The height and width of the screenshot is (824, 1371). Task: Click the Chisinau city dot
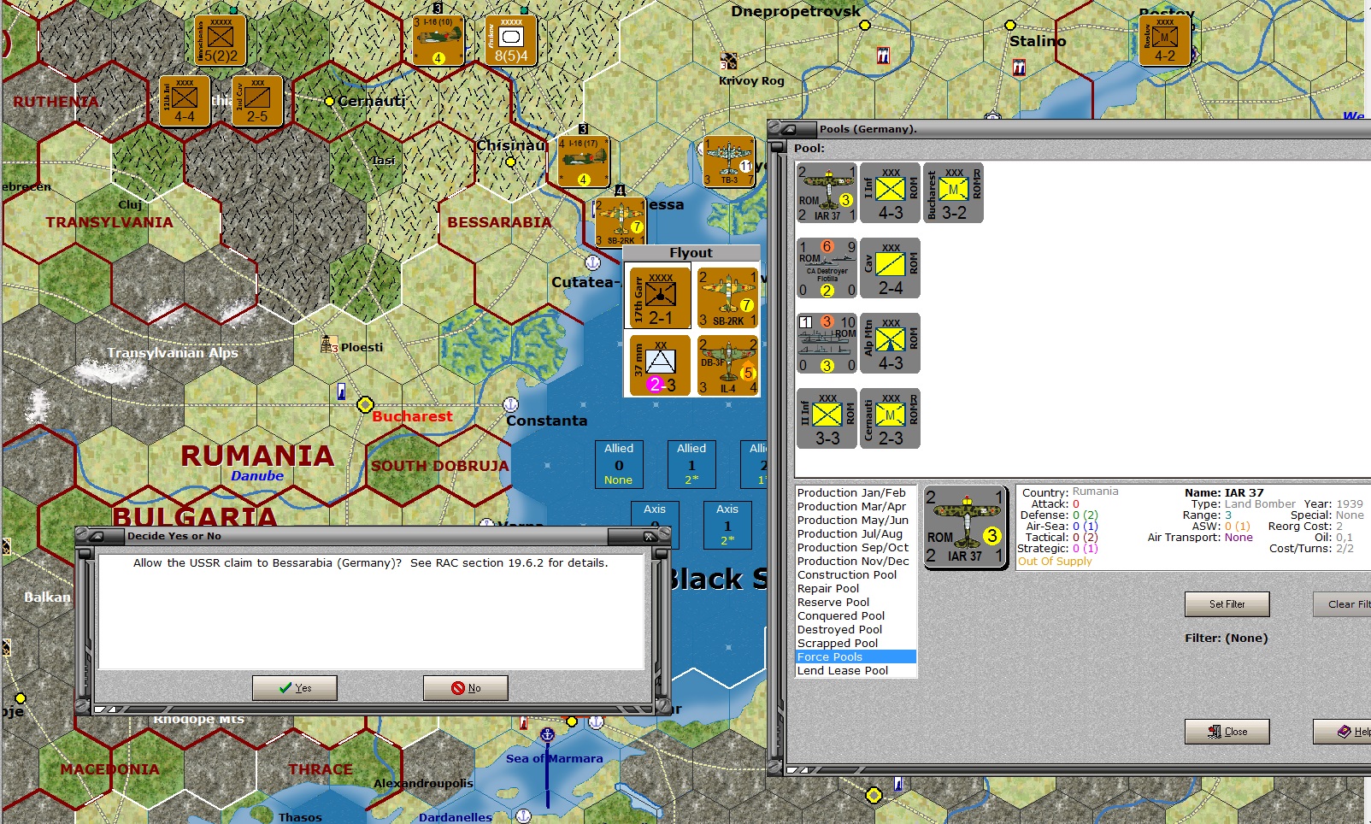click(510, 162)
